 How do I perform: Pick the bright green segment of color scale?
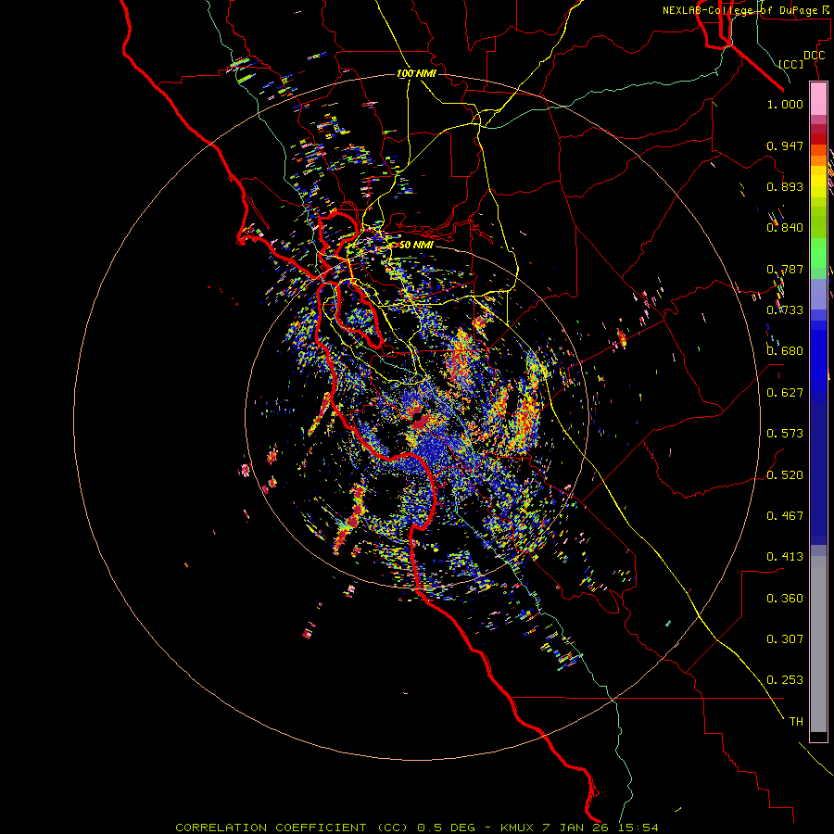(x=818, y=253)
